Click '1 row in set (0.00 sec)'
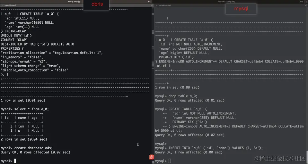The image size is (308, 164). [177, 87]
